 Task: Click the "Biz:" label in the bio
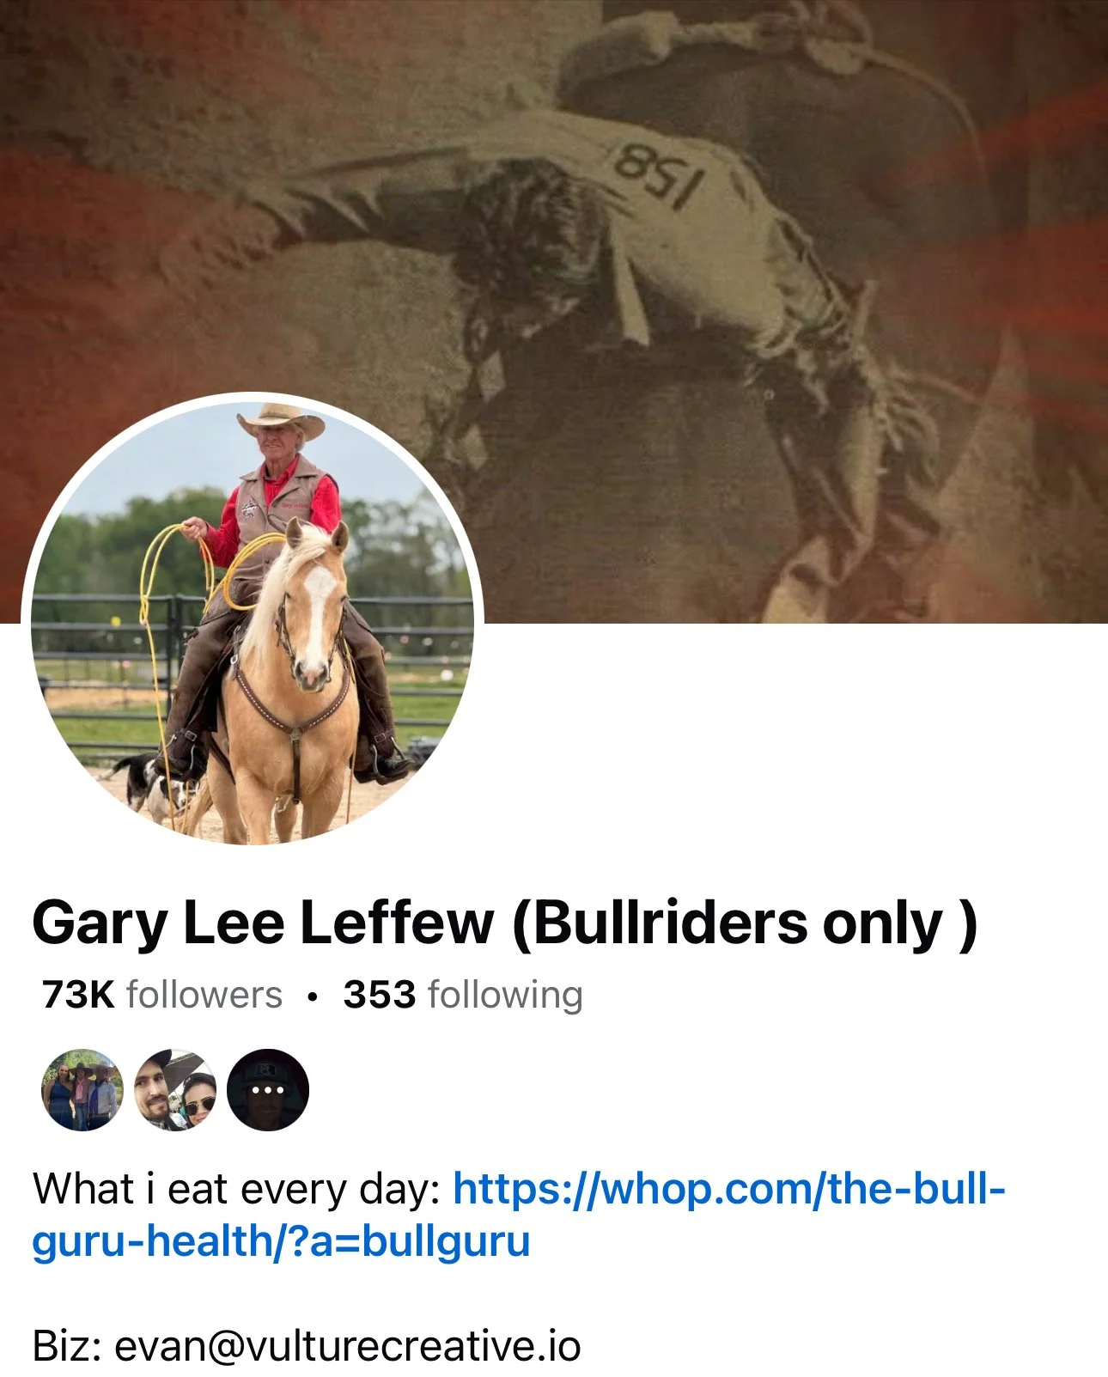click(x=68, y=1346)
